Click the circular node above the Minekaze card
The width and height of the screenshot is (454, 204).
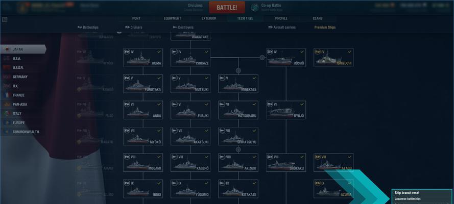pos(238,70)
